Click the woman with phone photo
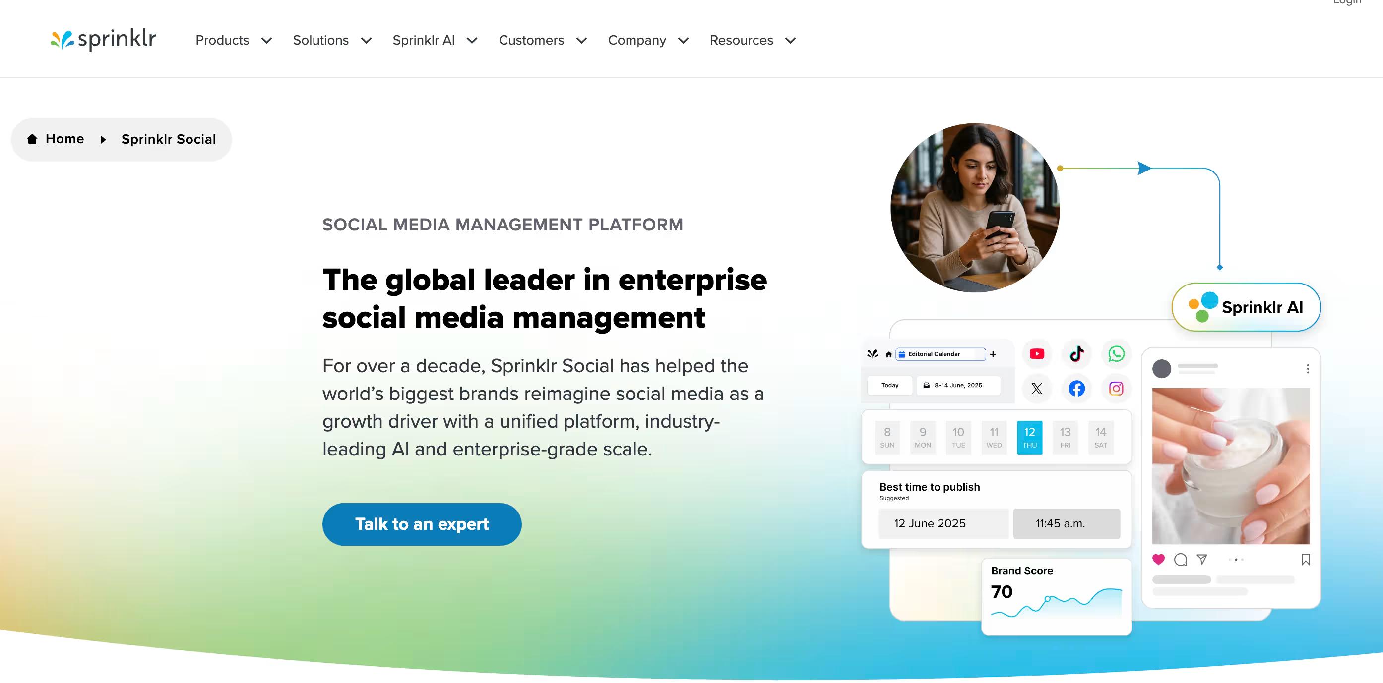 pos(975,208)
